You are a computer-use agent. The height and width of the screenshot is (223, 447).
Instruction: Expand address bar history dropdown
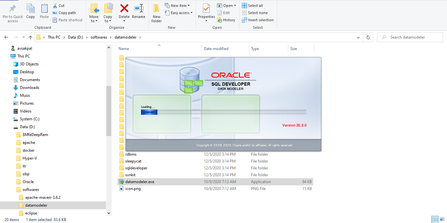358,37
